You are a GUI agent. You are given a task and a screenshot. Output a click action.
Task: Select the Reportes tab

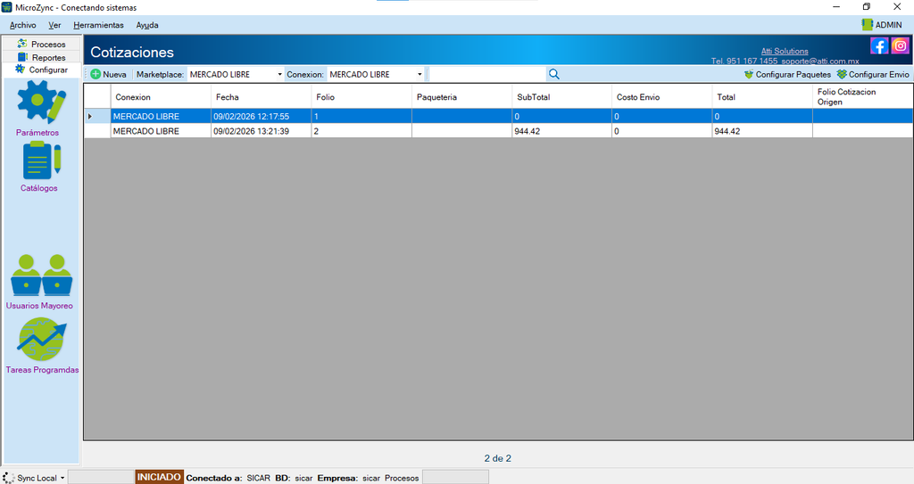pyautogui.click(x=41, y=57)
